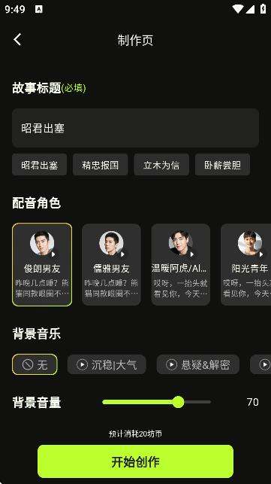
Task: Tap the partially visible fourth music option
Action: pyautogui.click(x=260, y=364)
